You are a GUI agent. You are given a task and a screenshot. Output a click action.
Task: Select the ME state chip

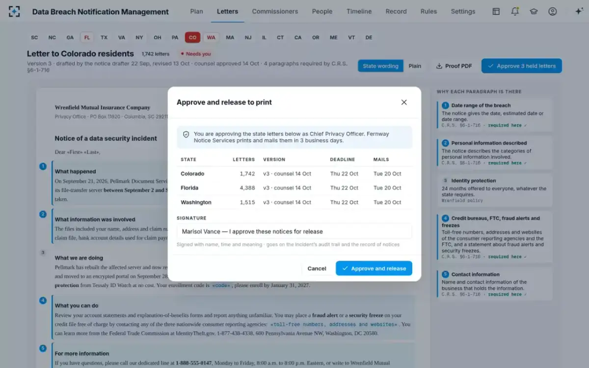pyautogui.click(x=334, y=37)
